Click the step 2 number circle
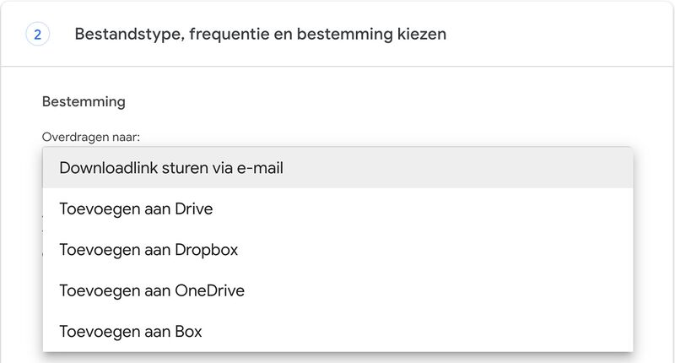The image size is (675, 363). click(x=38, y=35)
